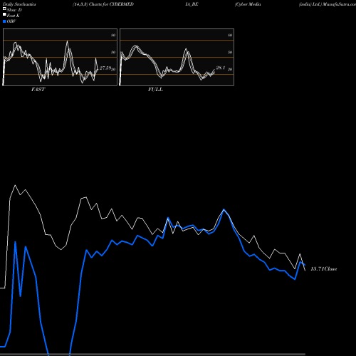
Task: Click the 50 axis label on FULL chart
Action: click(230, 52)
